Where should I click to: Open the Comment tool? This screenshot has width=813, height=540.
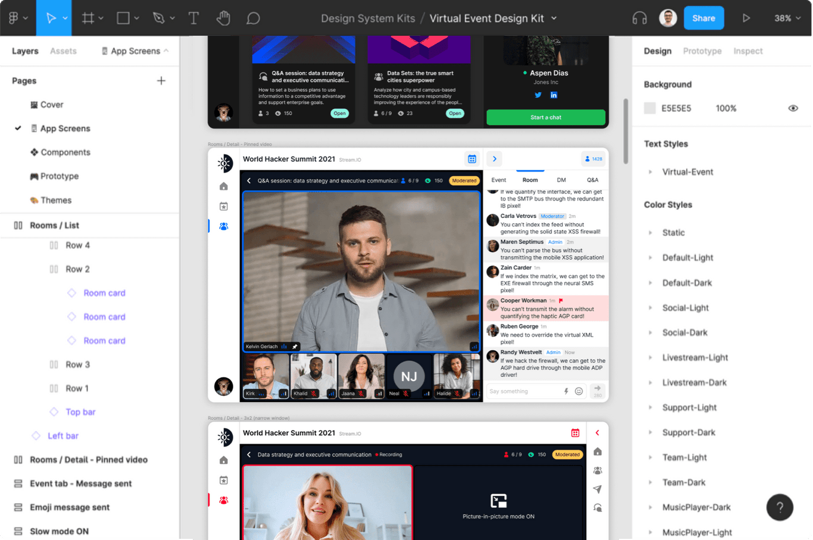click(x=253, y=17)
